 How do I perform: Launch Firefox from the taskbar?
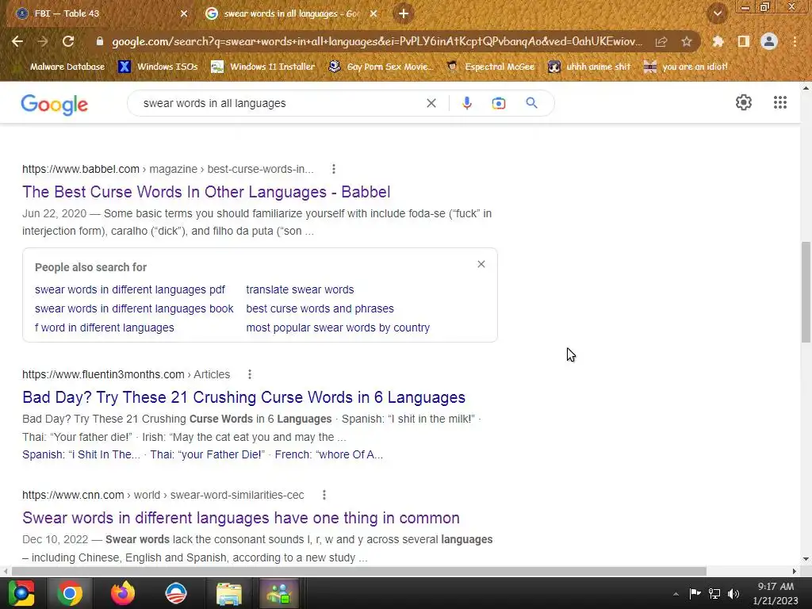(x=123, y=593)
